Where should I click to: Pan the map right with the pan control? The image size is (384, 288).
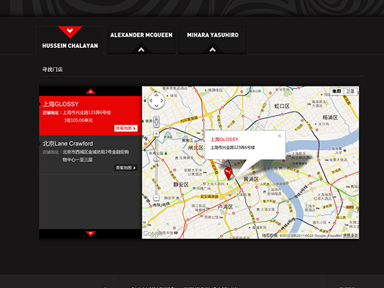[x=162, y=100]
